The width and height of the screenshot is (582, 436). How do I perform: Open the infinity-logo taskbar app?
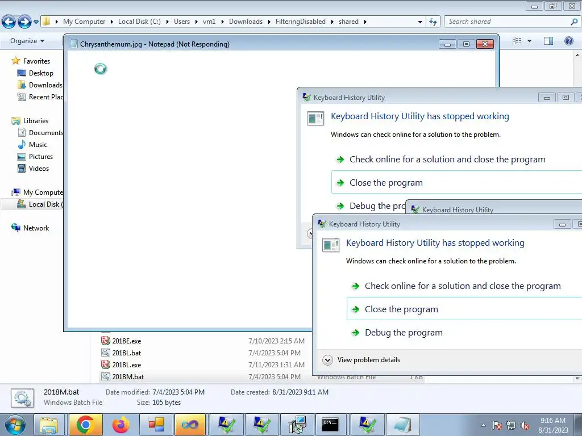(190, 425)
